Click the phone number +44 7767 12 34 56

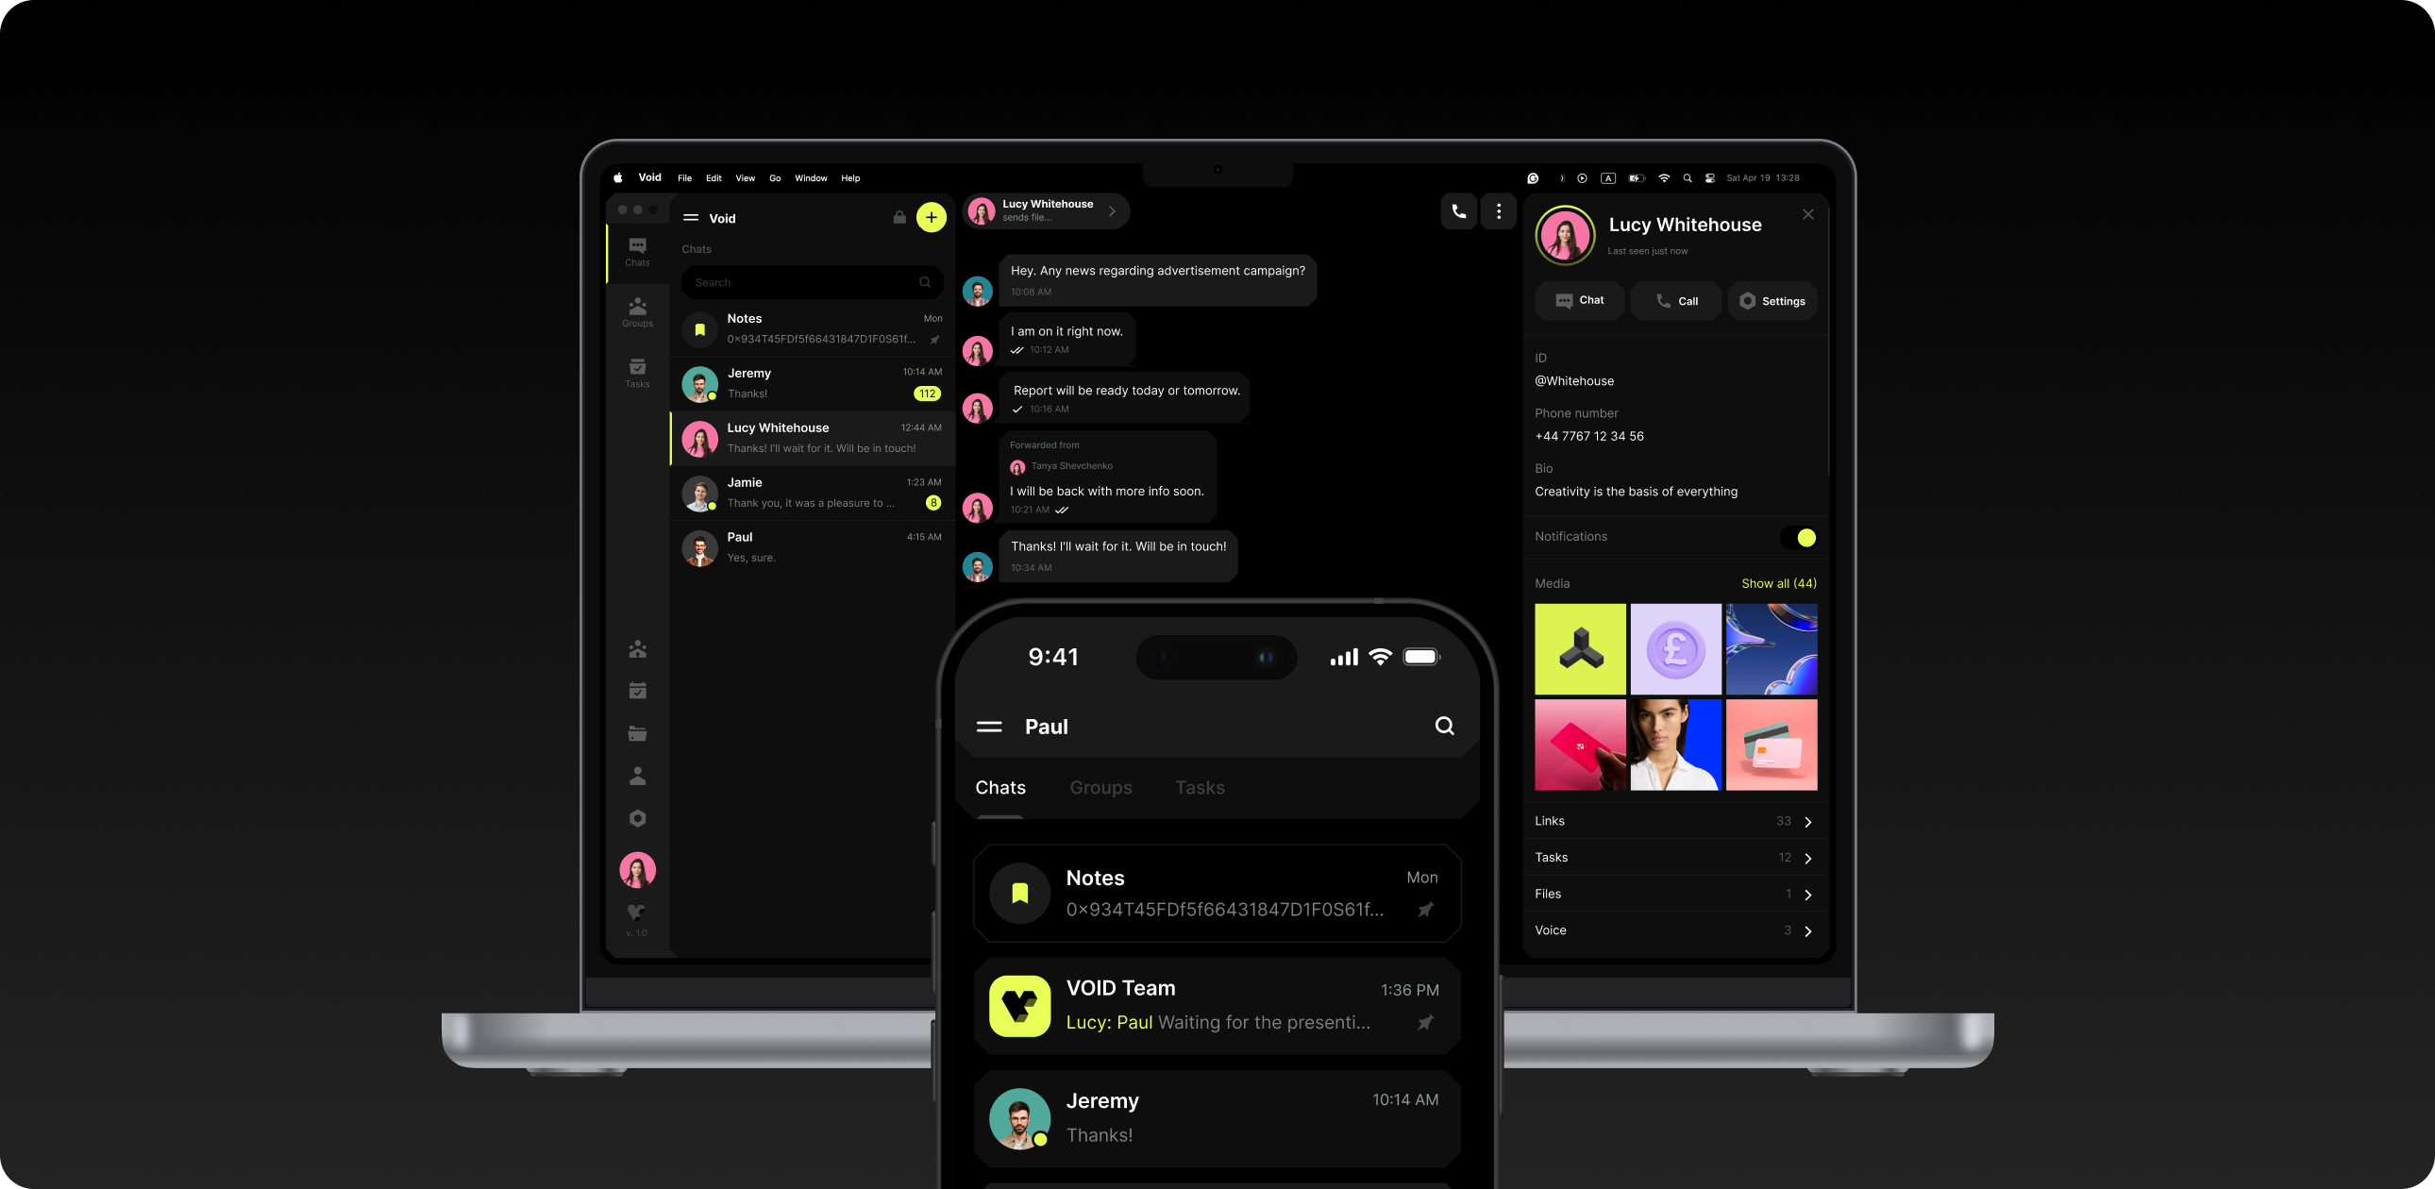pyautogui.click(x=1589, y=436)
